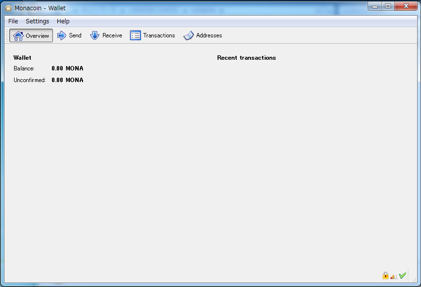The width and height of the screenshot is (421, 287).
Task: Click the network connections signal icon
Action: pyautogui.click(x=394, y=276)
